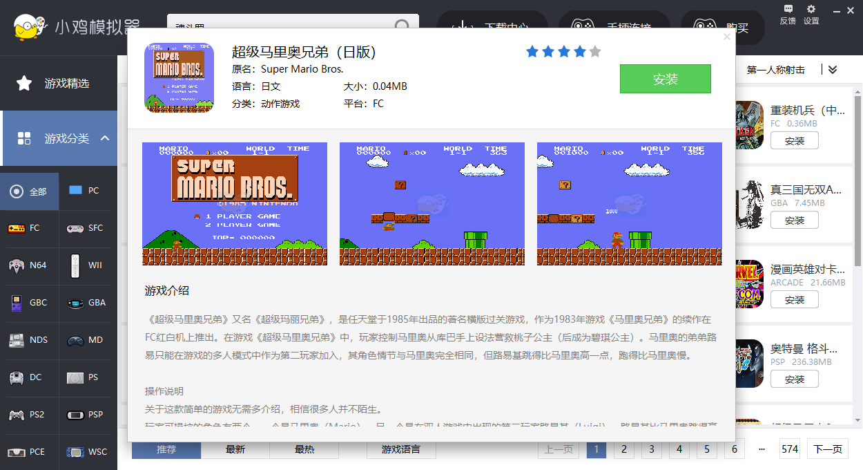Filter games by MD platform
The width and height of the screenshot is (863, 470).
click(85, 340)
